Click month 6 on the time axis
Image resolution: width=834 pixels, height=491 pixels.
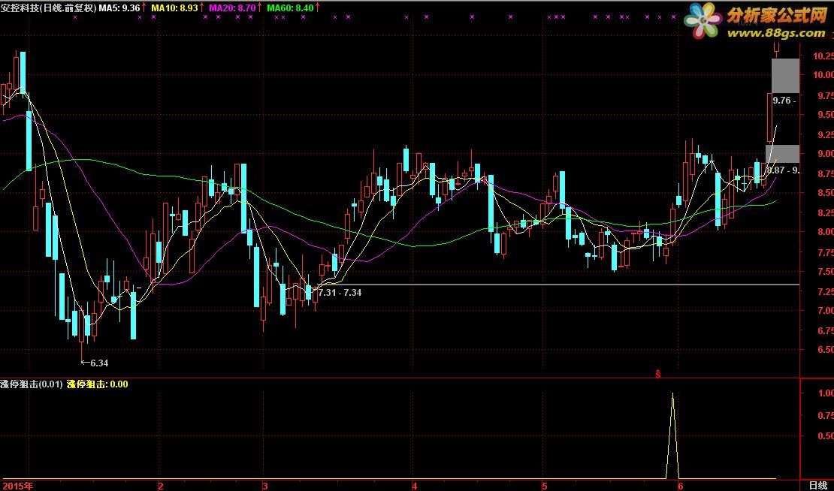point(680,485)
